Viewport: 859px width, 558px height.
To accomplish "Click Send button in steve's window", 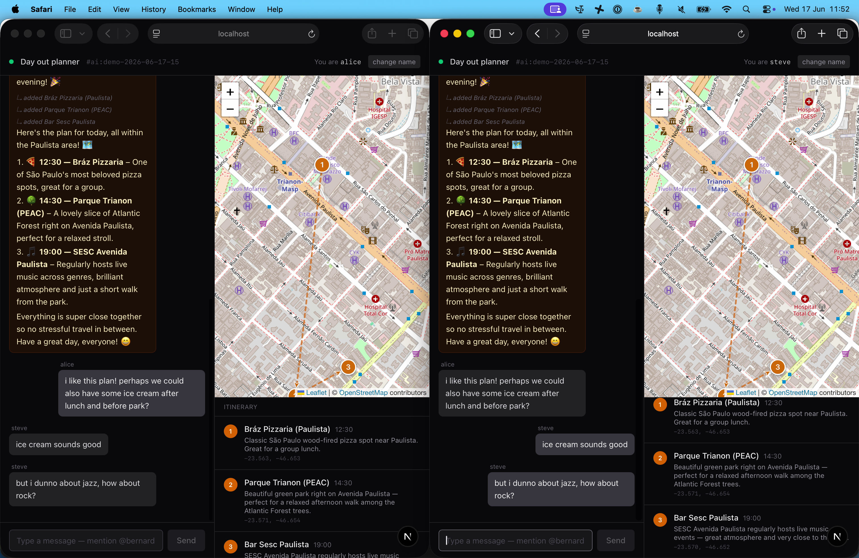I will point(615,540).
